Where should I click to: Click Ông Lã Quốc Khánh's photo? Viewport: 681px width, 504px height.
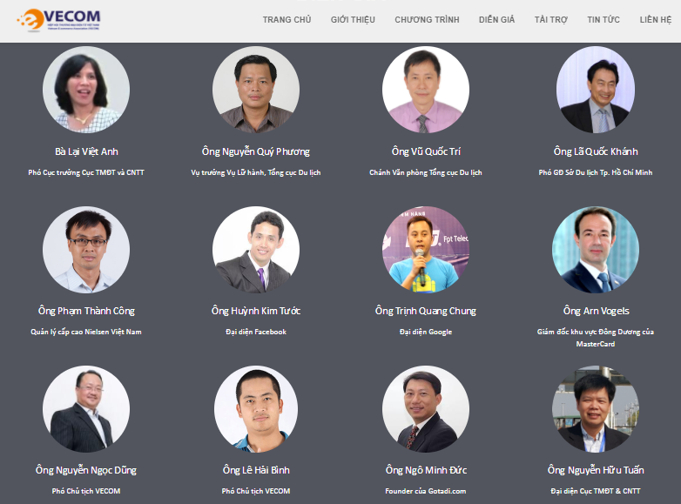coord(596,90)
